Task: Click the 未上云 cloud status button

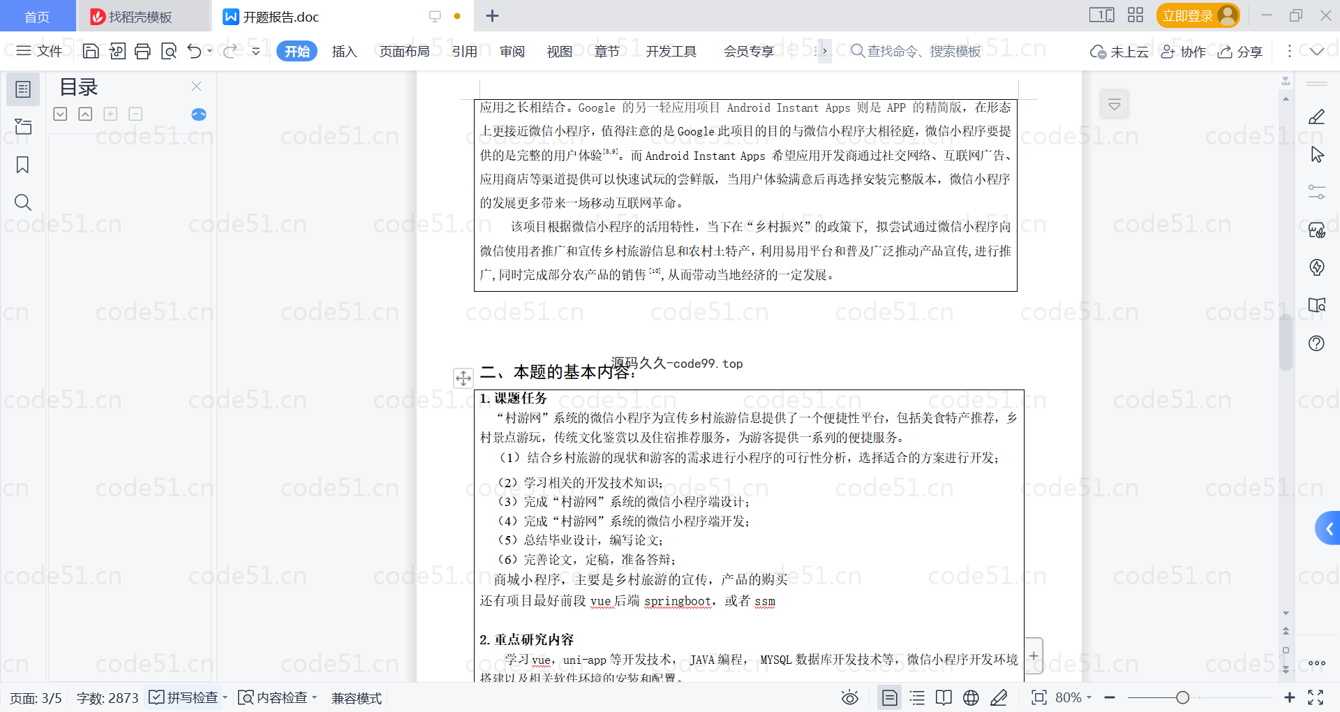Action: (x=1119, y=52)
